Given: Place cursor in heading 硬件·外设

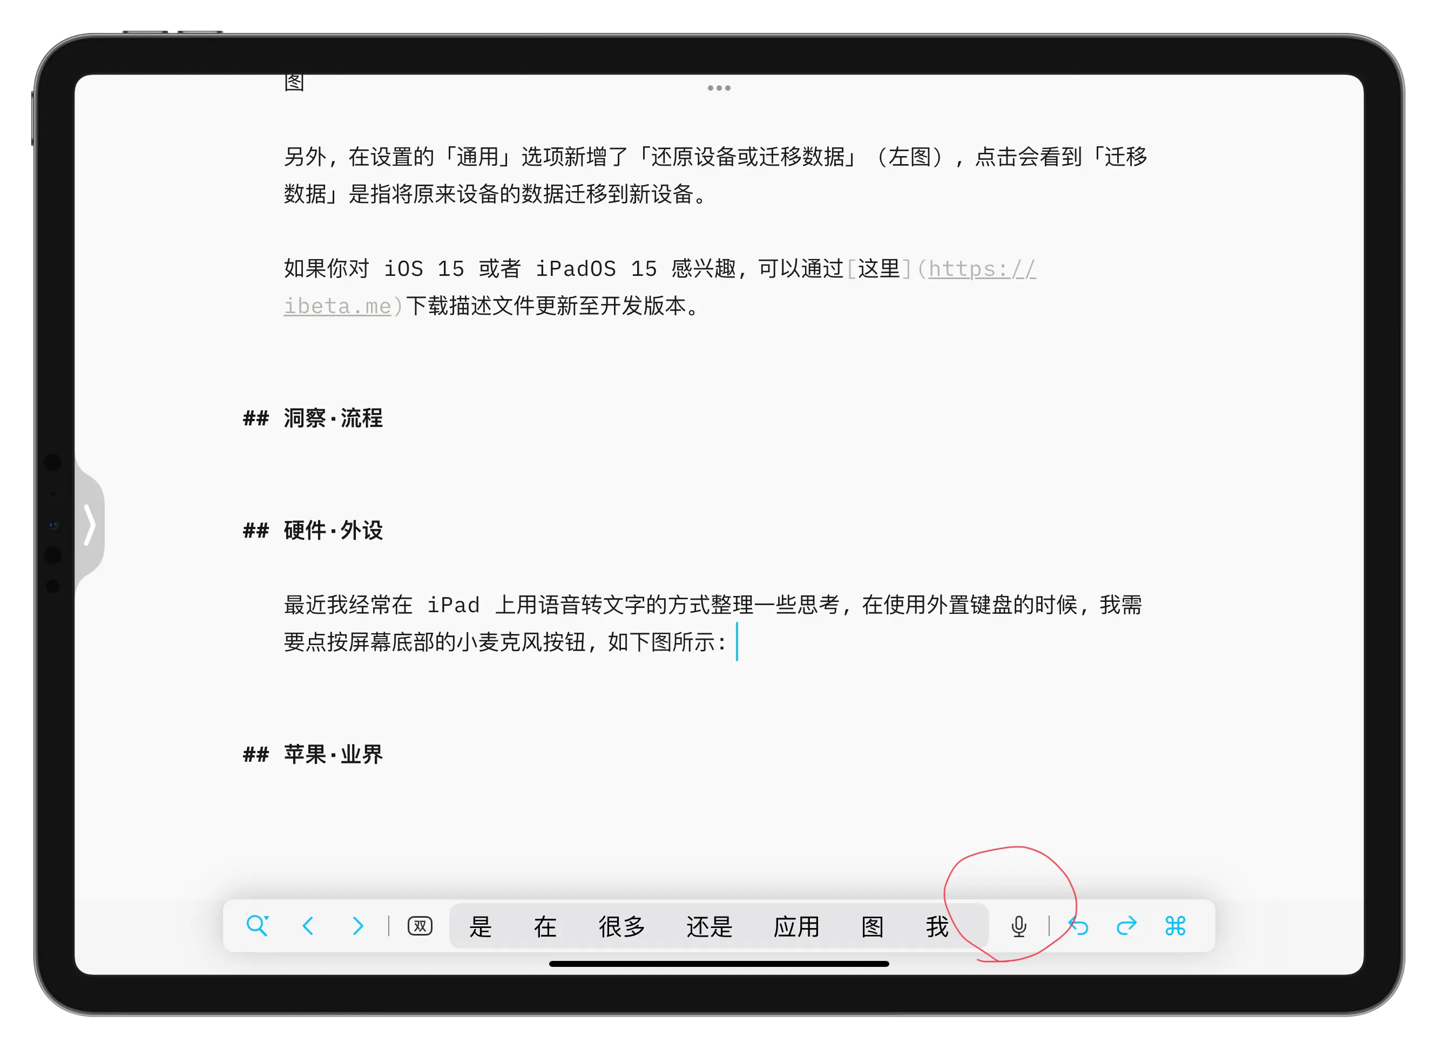Looking at the screenshot, I should (x=333, y=530).
